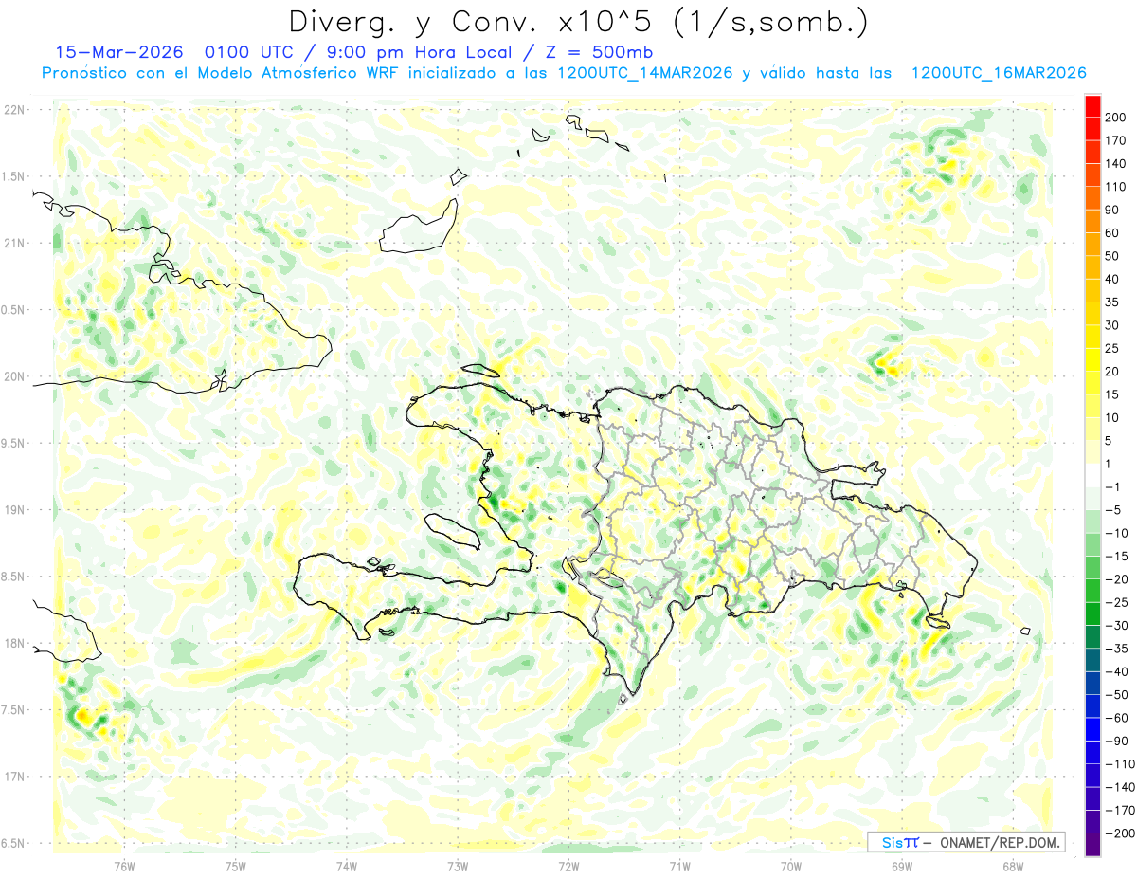The height and width of the screenshot is (879, 1137).
Task: Click the '8.5N' latitude label
Action: pyautogui.click(x=11, y=577)
